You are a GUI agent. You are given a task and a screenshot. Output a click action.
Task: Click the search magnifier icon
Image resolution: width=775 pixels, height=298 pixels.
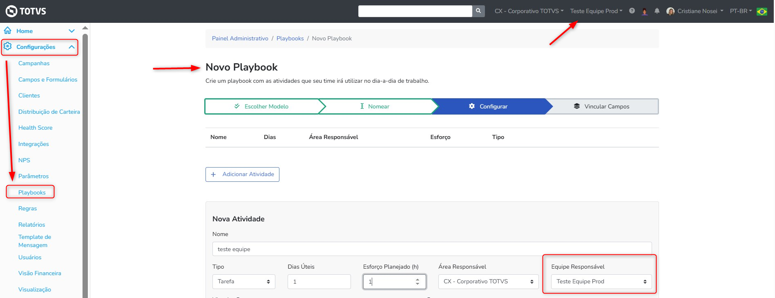478,11
